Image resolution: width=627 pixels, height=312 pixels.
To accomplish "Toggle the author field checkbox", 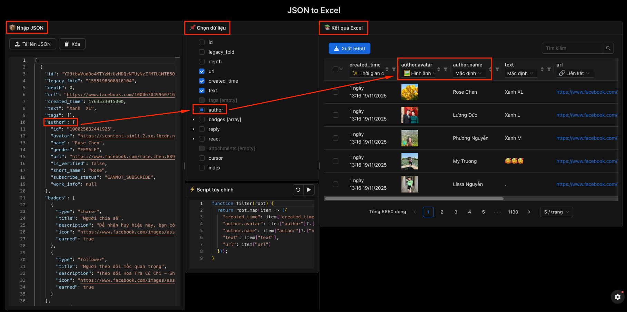I will pos(202,110).
